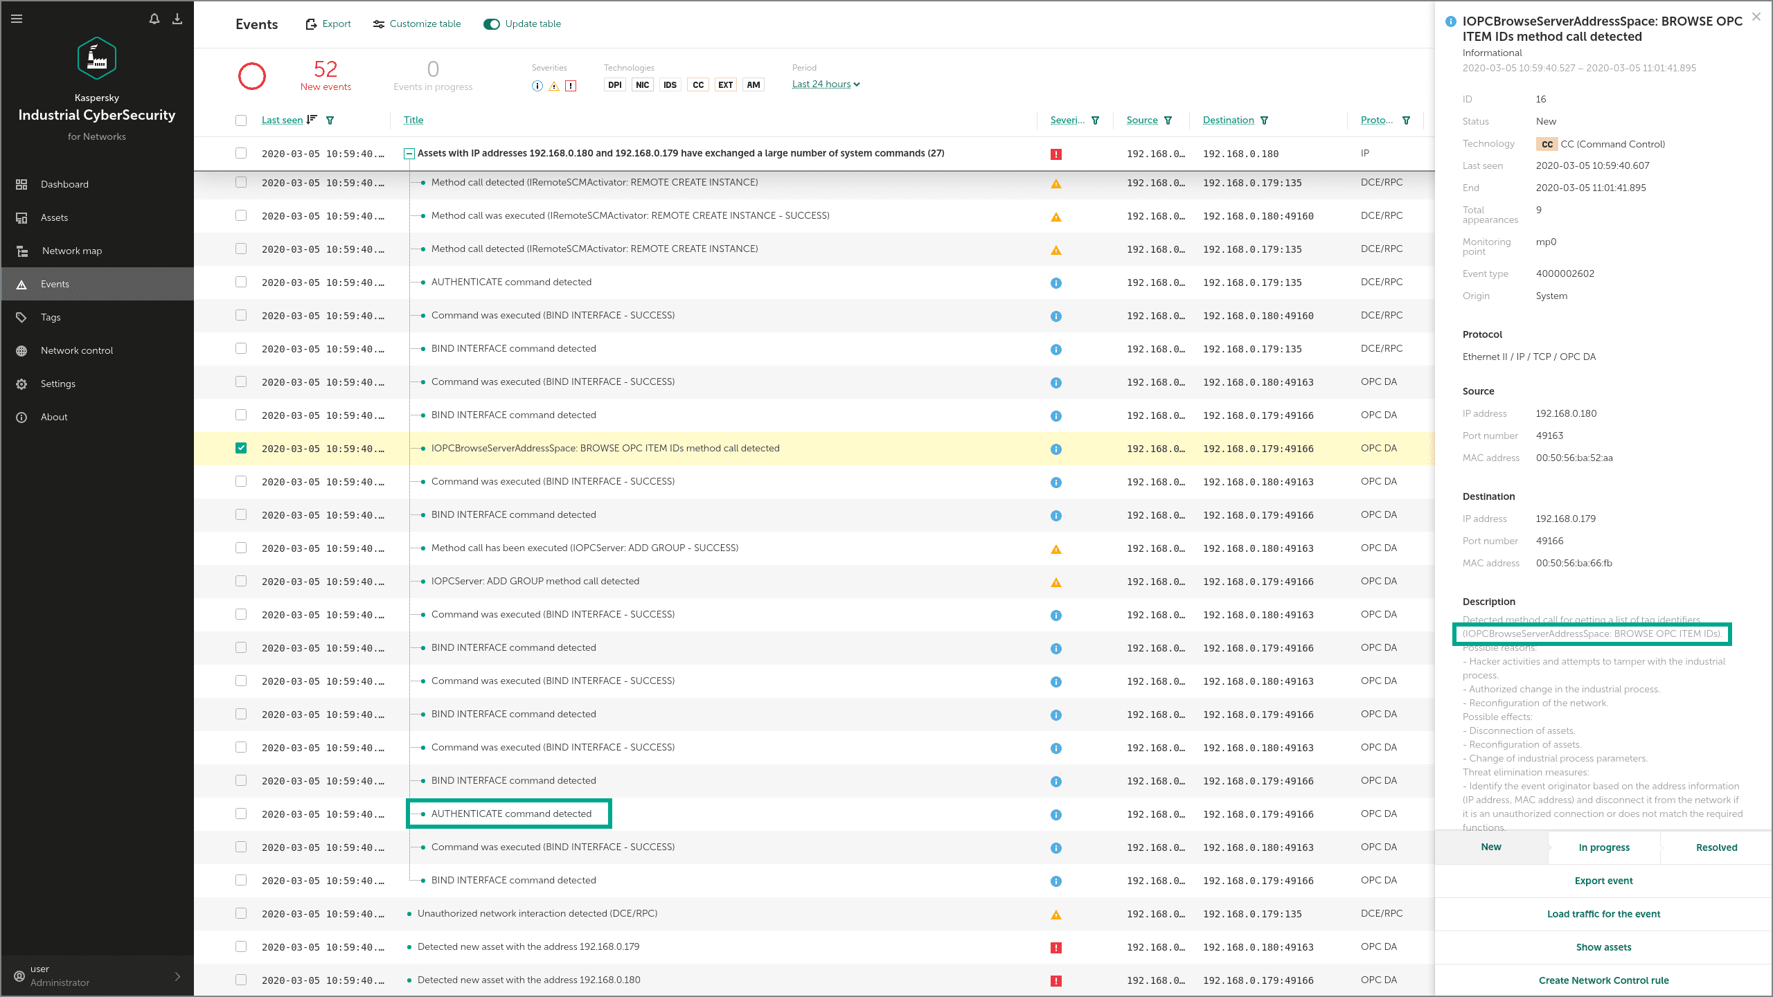
Task: Uncheck the selected IOPCBrowseServerAddressSpace event row
Action: 241,448
